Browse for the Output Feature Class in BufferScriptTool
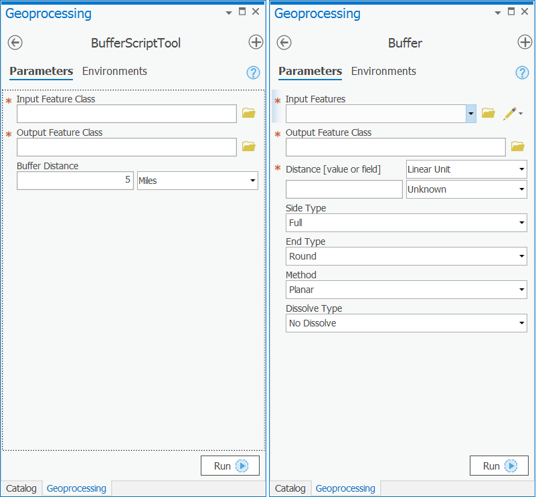 click(x=248, y=147)
